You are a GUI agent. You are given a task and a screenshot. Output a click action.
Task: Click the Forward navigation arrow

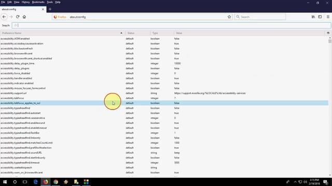pos(11,17)
